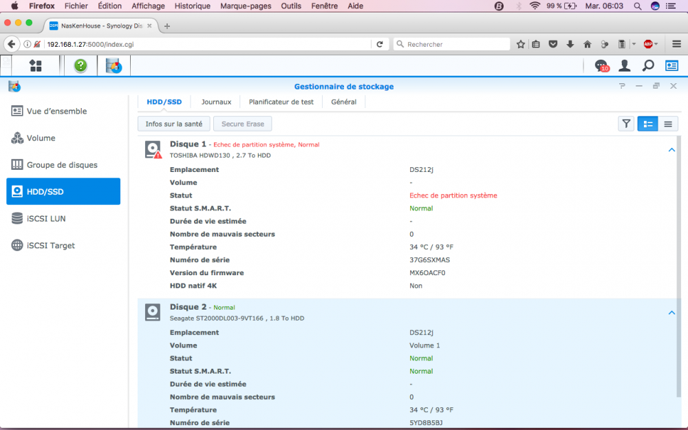The width and height of the screenshot is (688, 430).
Task: Select Groupe de disques in sidebar
Action: click(63, 164)
